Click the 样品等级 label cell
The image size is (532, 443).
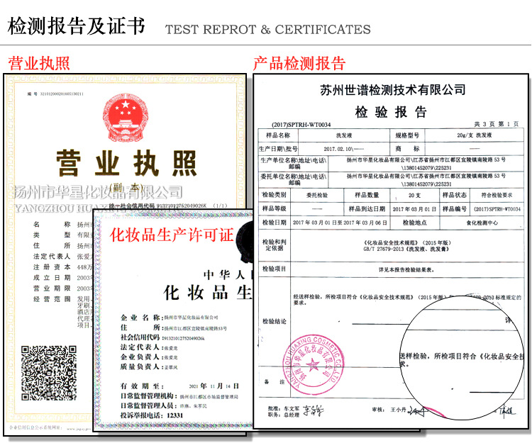pyautogui.click(x=274, y=209)
